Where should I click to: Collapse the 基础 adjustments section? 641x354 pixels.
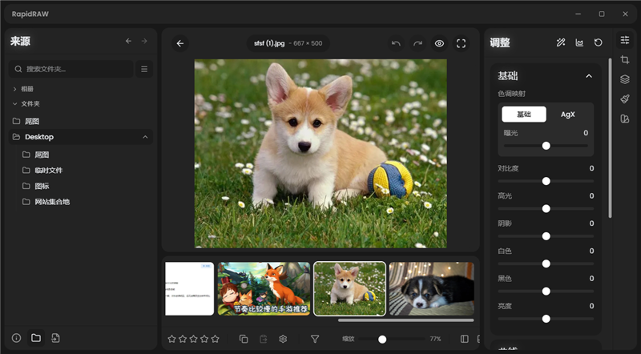tap(589, 76)
